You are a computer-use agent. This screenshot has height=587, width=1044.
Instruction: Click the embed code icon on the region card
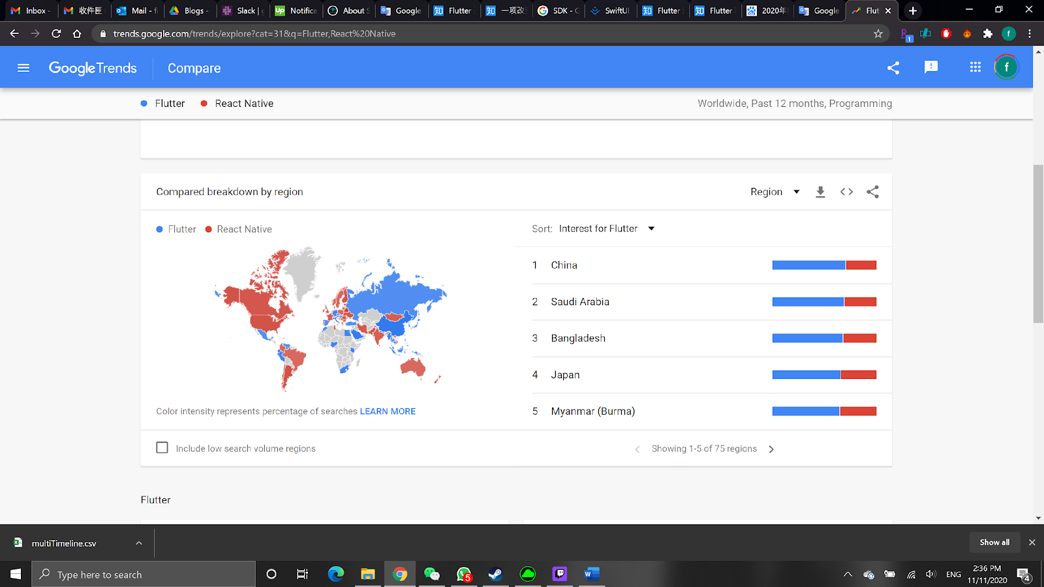846,192
